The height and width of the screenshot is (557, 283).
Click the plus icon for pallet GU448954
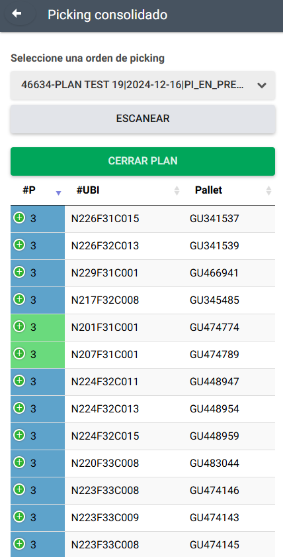pos(19,408)
